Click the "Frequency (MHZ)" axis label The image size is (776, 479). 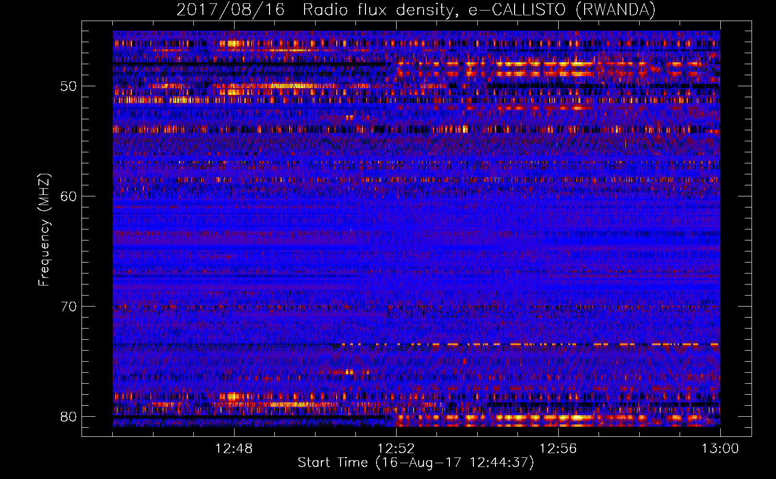44,230
